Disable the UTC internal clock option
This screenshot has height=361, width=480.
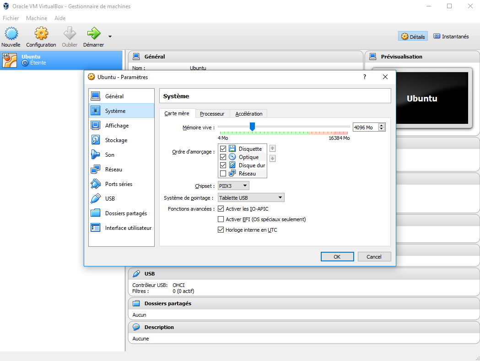(x=221, y=229)
